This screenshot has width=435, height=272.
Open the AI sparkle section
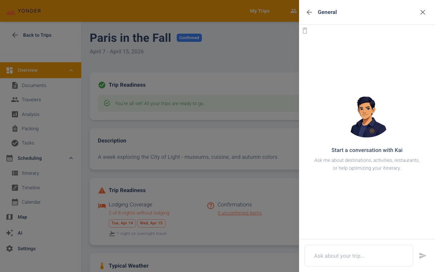pyautogui.click(x=20, y=233)
